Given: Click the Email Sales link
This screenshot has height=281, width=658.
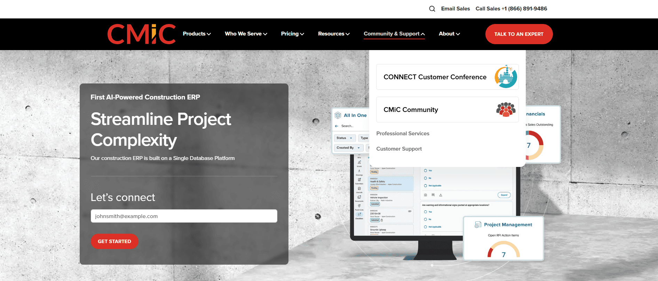Looking at the screenshot, I should 455,9.
